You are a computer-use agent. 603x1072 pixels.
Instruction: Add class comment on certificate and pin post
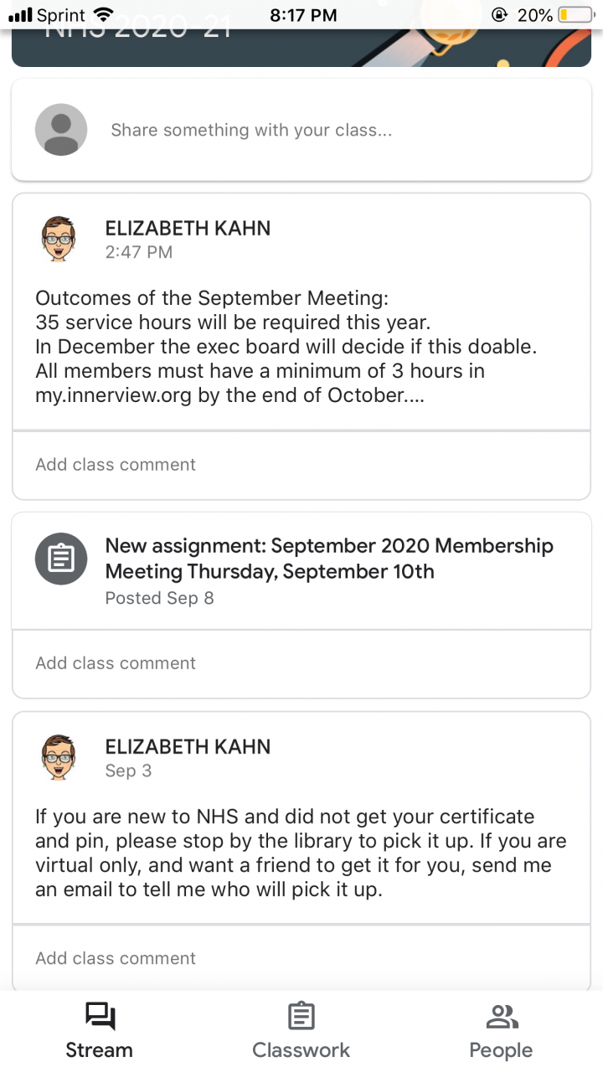(x=116, y=958)
